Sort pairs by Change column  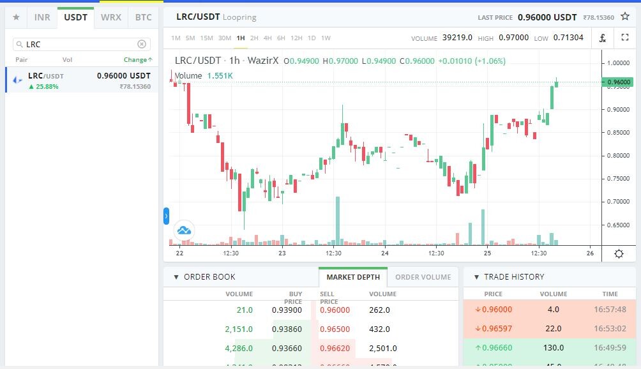click(138, 59)
